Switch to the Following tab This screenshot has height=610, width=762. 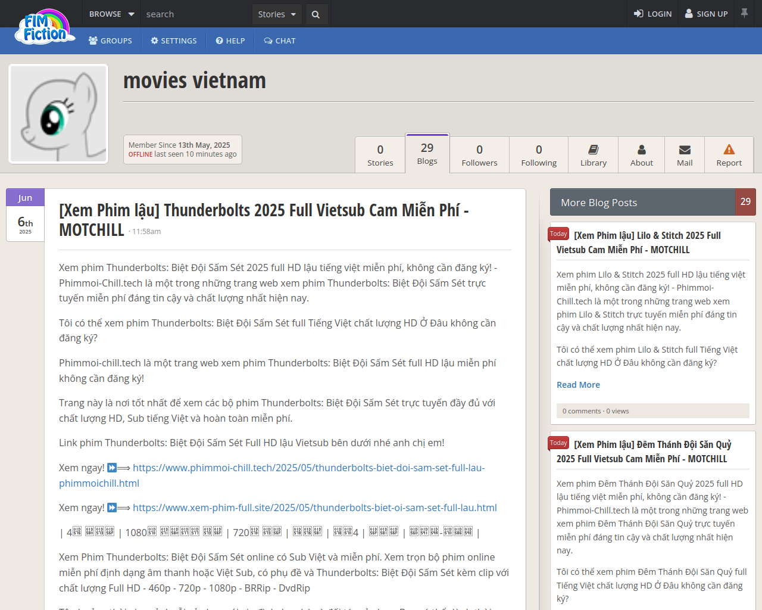click(x=539, y=155)
